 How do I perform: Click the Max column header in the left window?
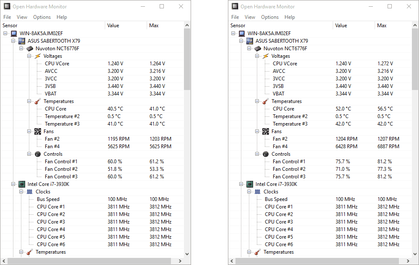[154, 26]
